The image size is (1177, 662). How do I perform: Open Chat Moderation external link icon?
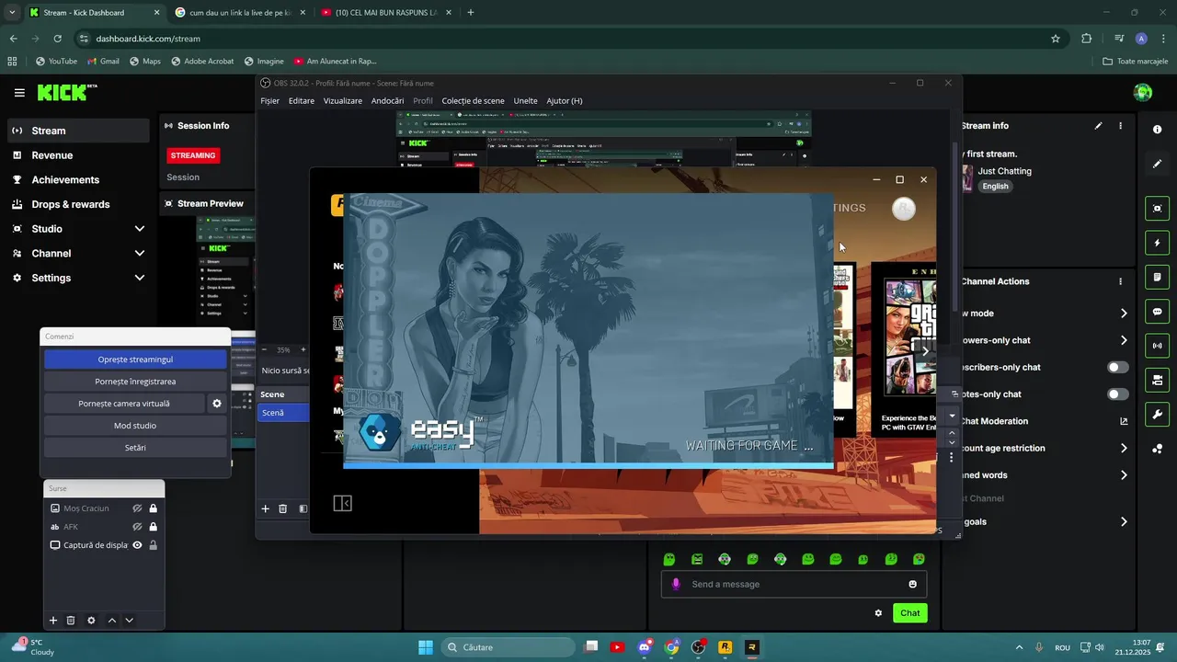(1124, 421)
